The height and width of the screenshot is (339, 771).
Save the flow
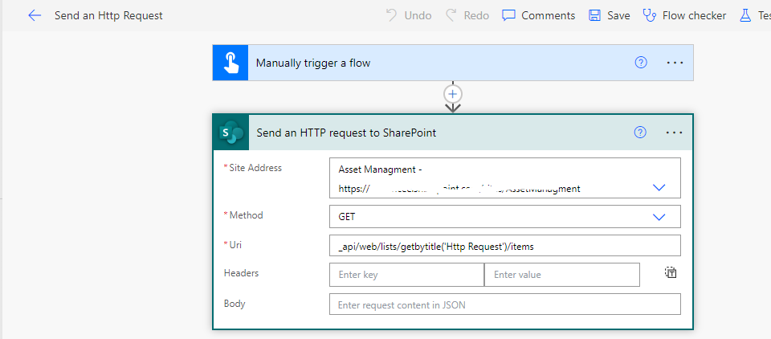(x=610, y=16)
